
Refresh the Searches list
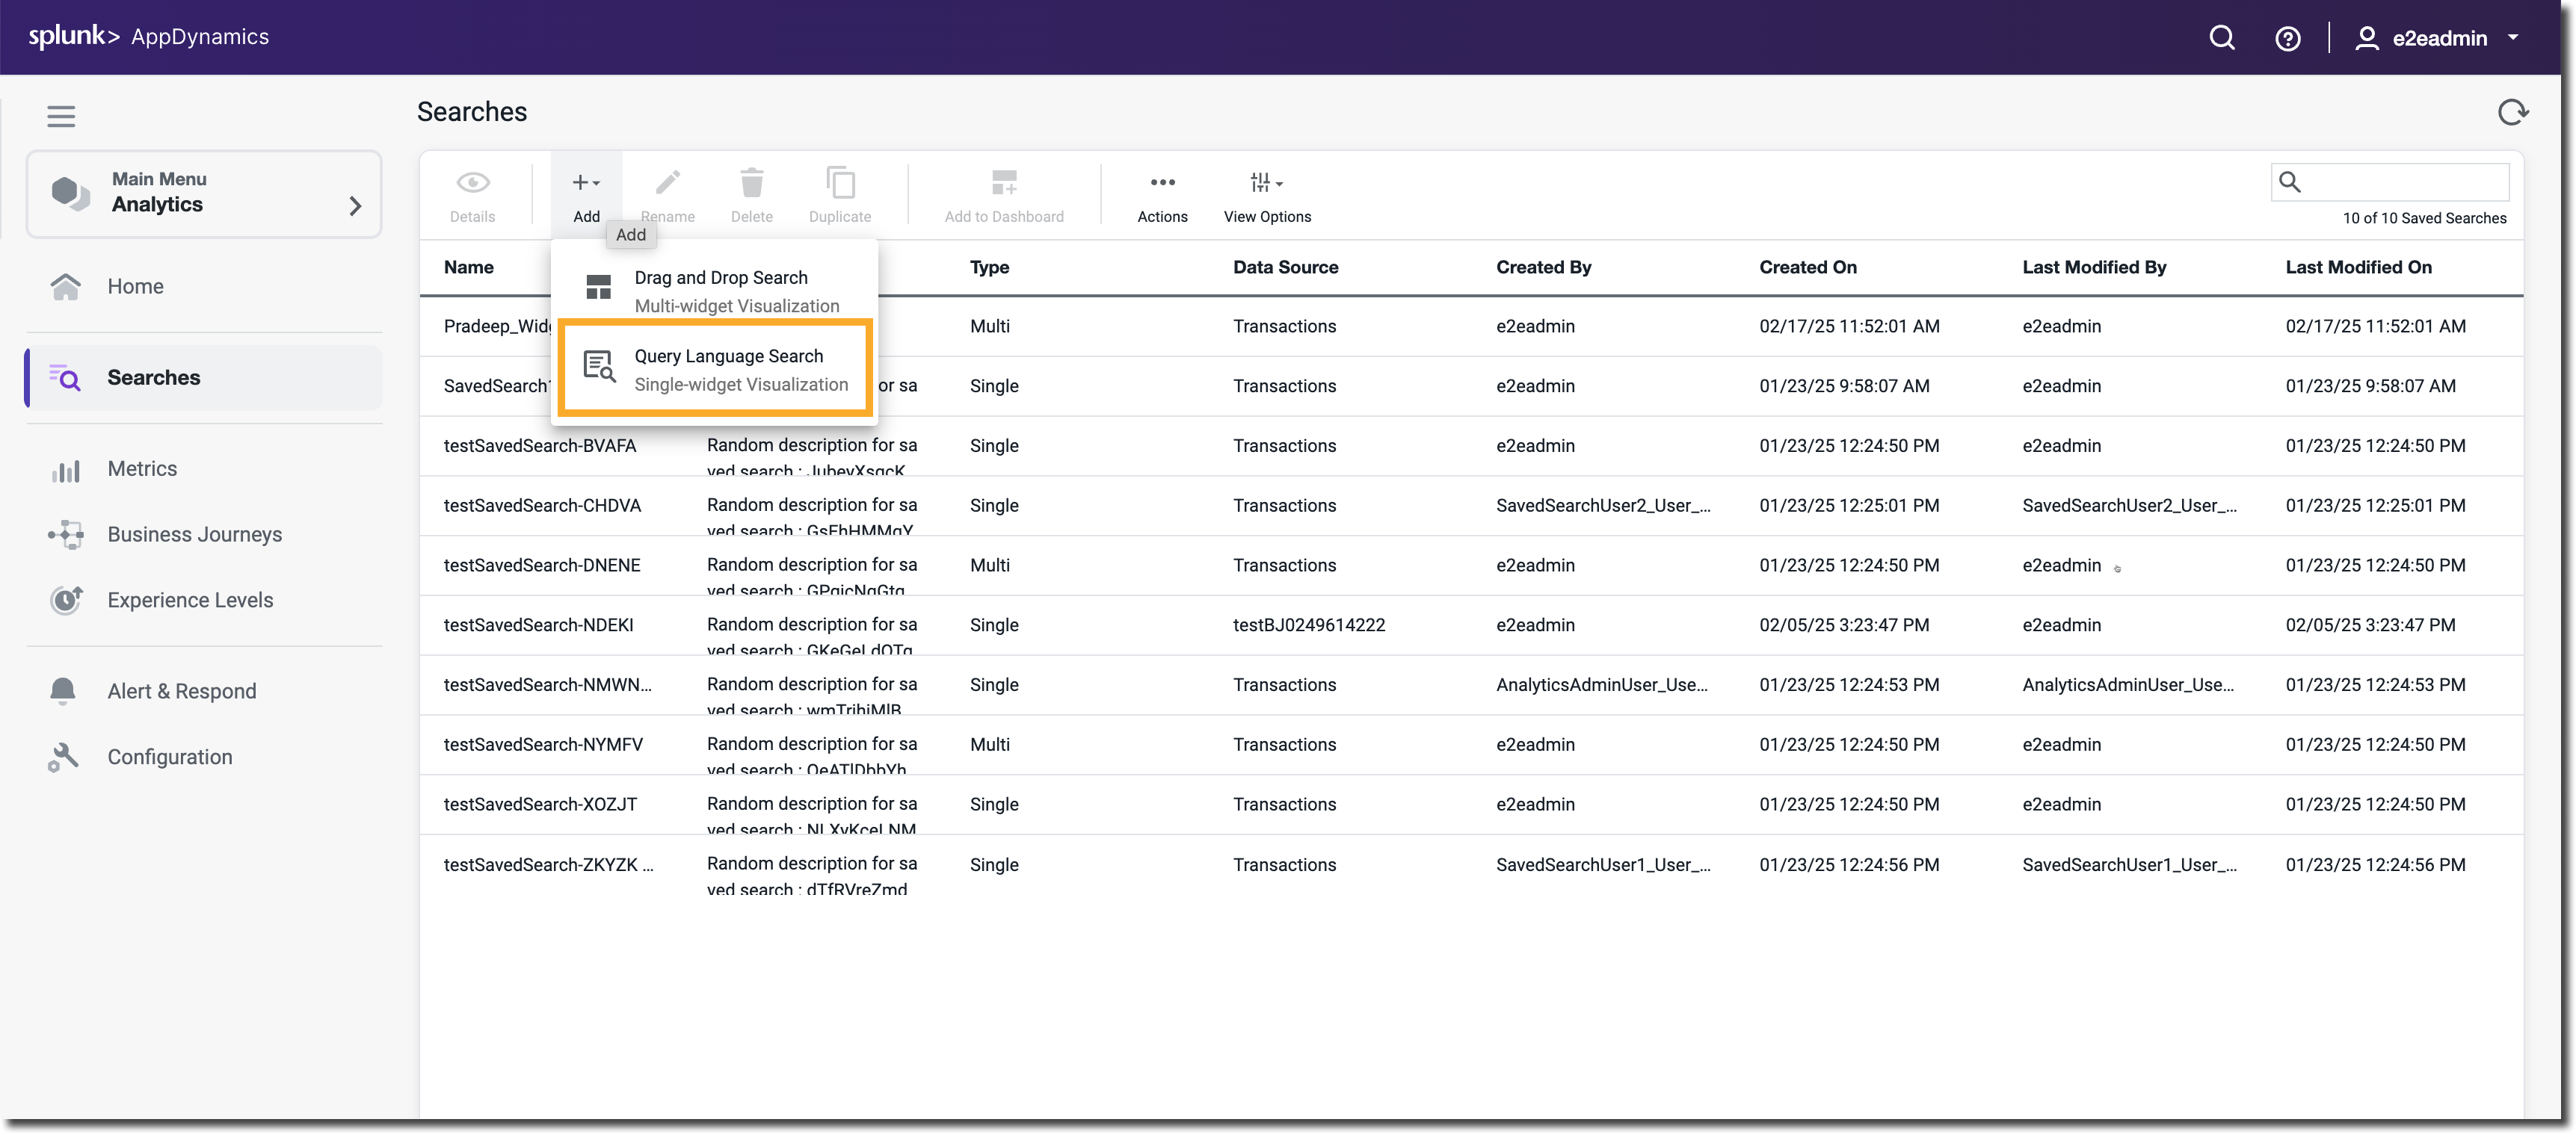pos(2512,112)
